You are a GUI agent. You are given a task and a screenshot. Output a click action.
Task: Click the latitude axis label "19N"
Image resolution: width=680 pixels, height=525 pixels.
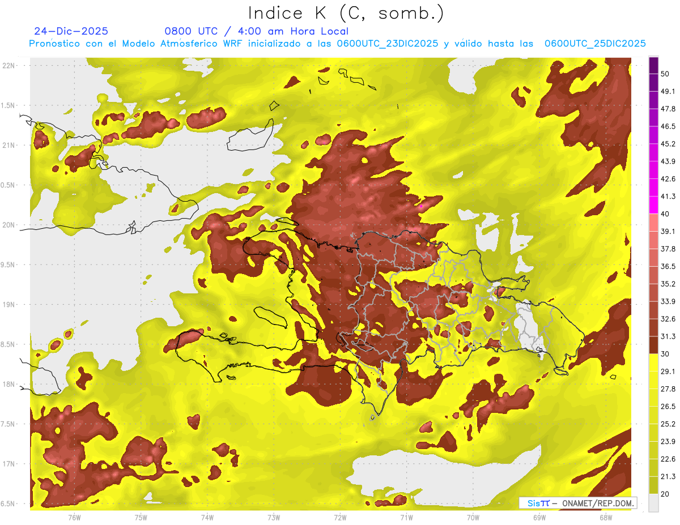(8, 305)
